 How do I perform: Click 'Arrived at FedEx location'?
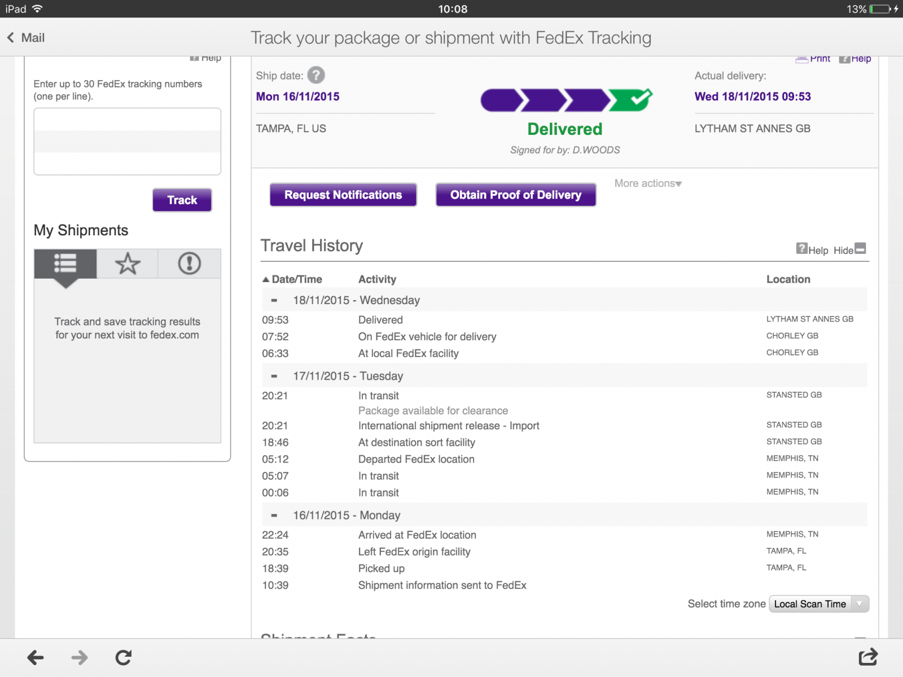pyautogui.click(x=417, y=535)
